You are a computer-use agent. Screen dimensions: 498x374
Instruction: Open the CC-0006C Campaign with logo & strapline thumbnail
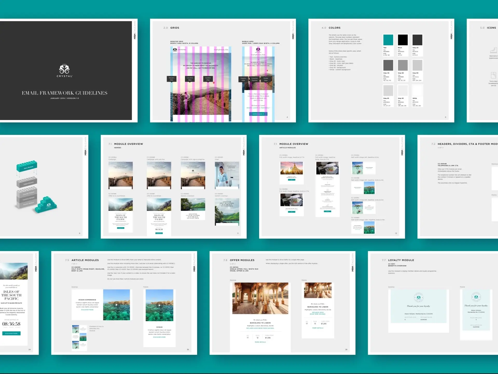tap(193, 176)
